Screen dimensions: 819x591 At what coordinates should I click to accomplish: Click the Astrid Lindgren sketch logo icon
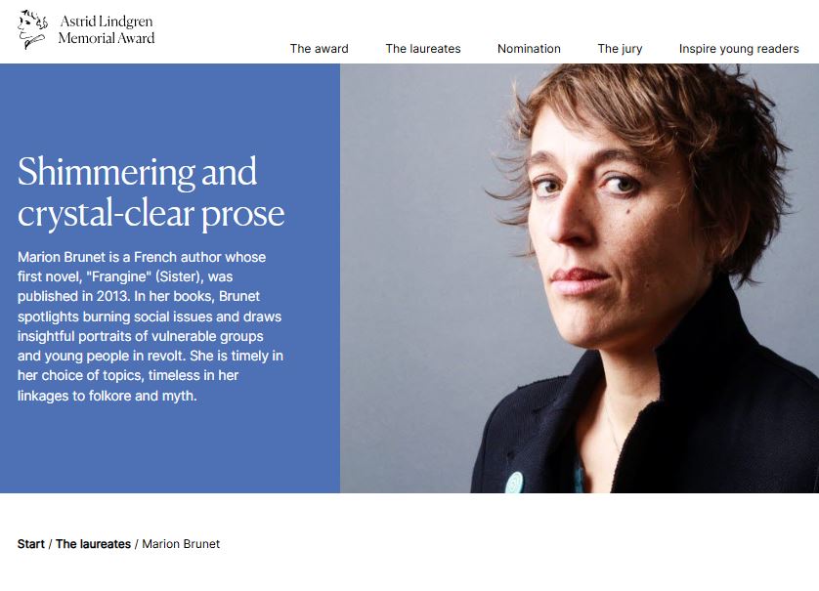tap(32, 29)
